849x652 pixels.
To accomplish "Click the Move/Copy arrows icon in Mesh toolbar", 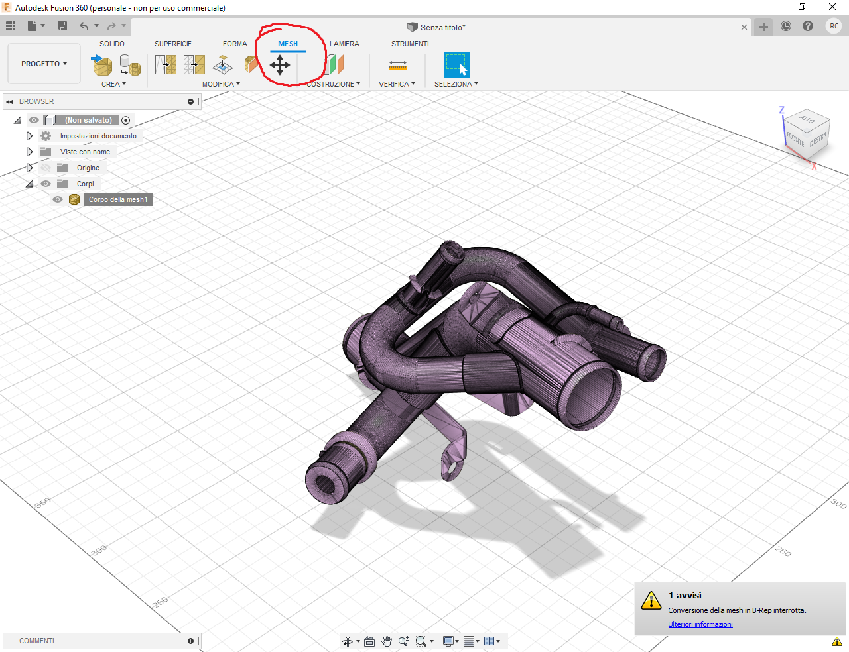I will (x=280, y=65).
